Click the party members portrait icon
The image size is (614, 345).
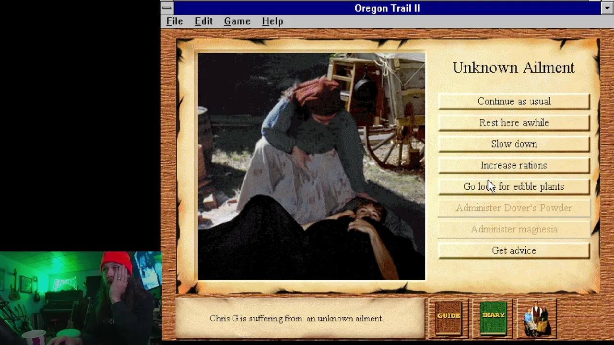(x=537, y=318)
